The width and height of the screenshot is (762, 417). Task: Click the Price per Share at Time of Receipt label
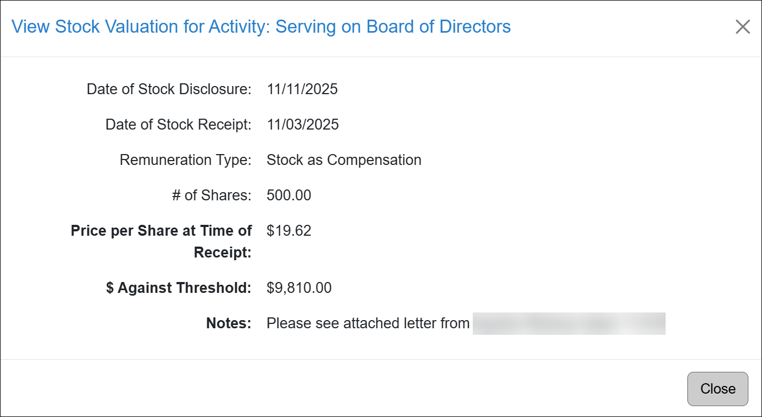coord(161,241)
